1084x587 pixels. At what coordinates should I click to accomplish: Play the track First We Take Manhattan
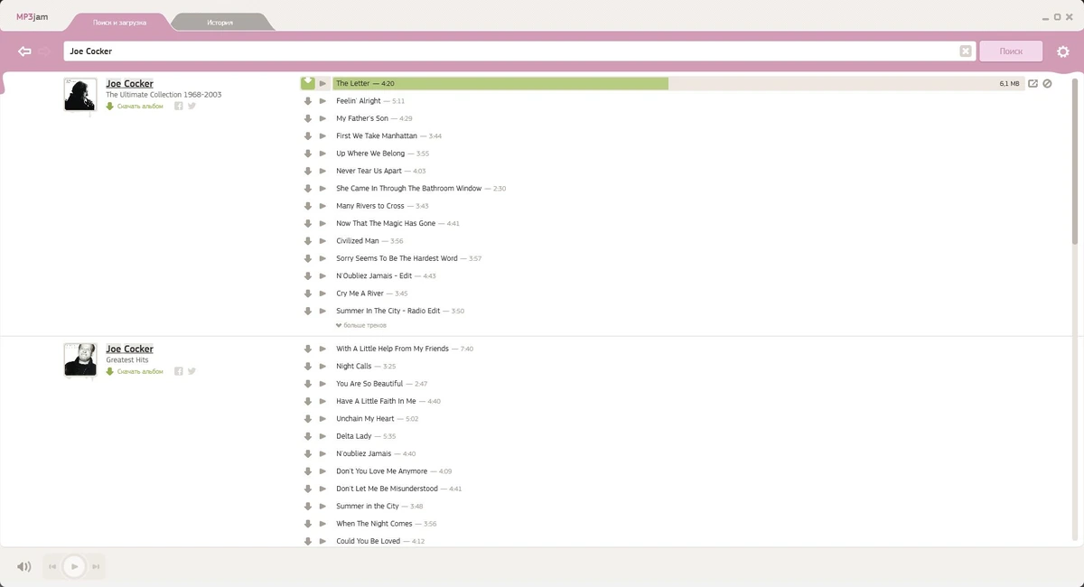(x=322, y=136)
